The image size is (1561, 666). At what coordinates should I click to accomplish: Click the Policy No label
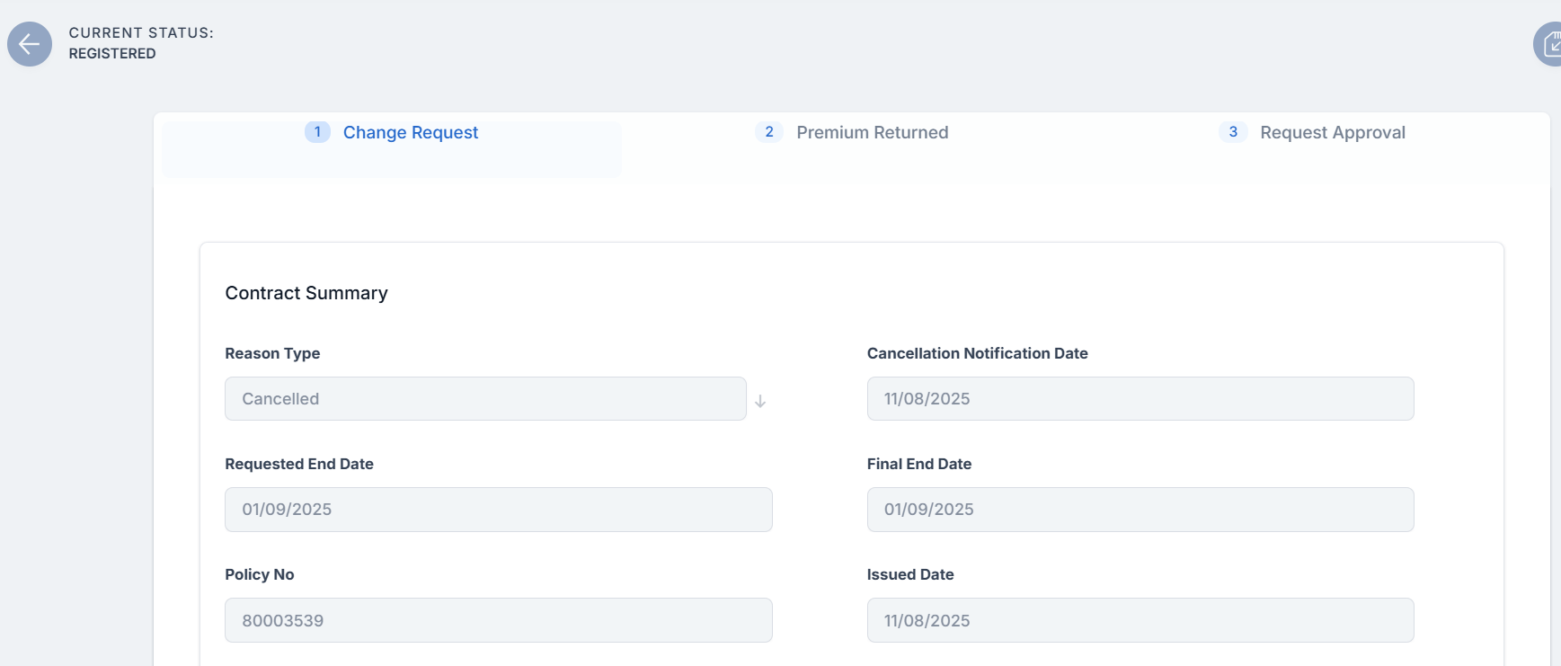coord(260,574)
